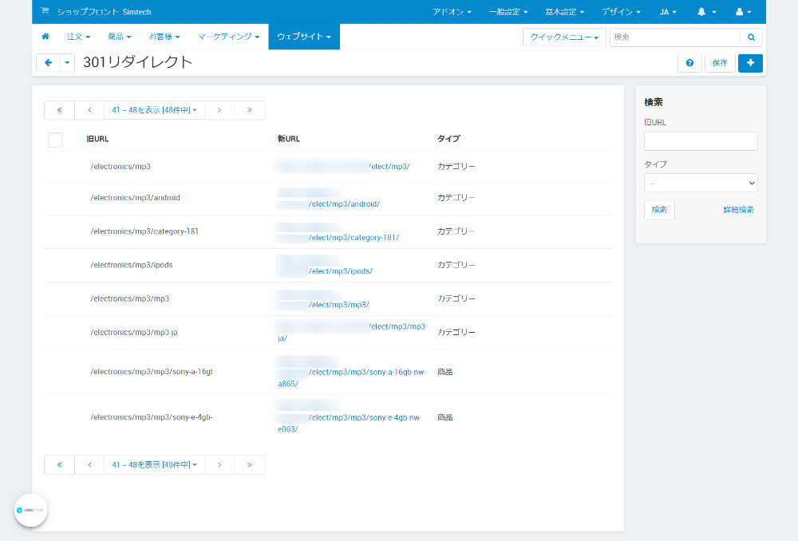The height and width of the screenshot is (541, 798).
Task: Go to first page in top pagination
Action: 60,110
